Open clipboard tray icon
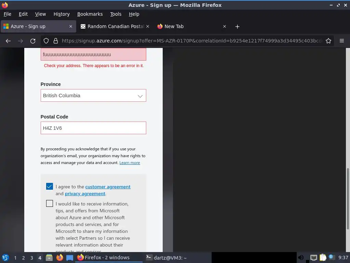Viewport: 350px width, 263px height. [x=323, y=258]
